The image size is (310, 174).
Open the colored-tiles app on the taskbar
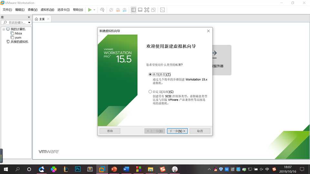pos(139,169)
